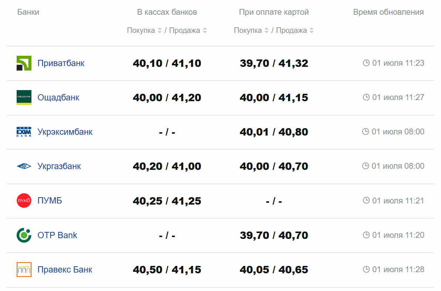The width and height of the screenshot is (441, 291).
Task: Click the Ощадбанк green logo icon
Action: 24,97
